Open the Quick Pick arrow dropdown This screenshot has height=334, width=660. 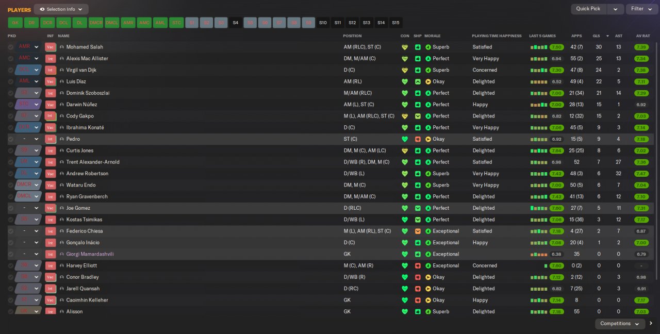coord(615,9)
